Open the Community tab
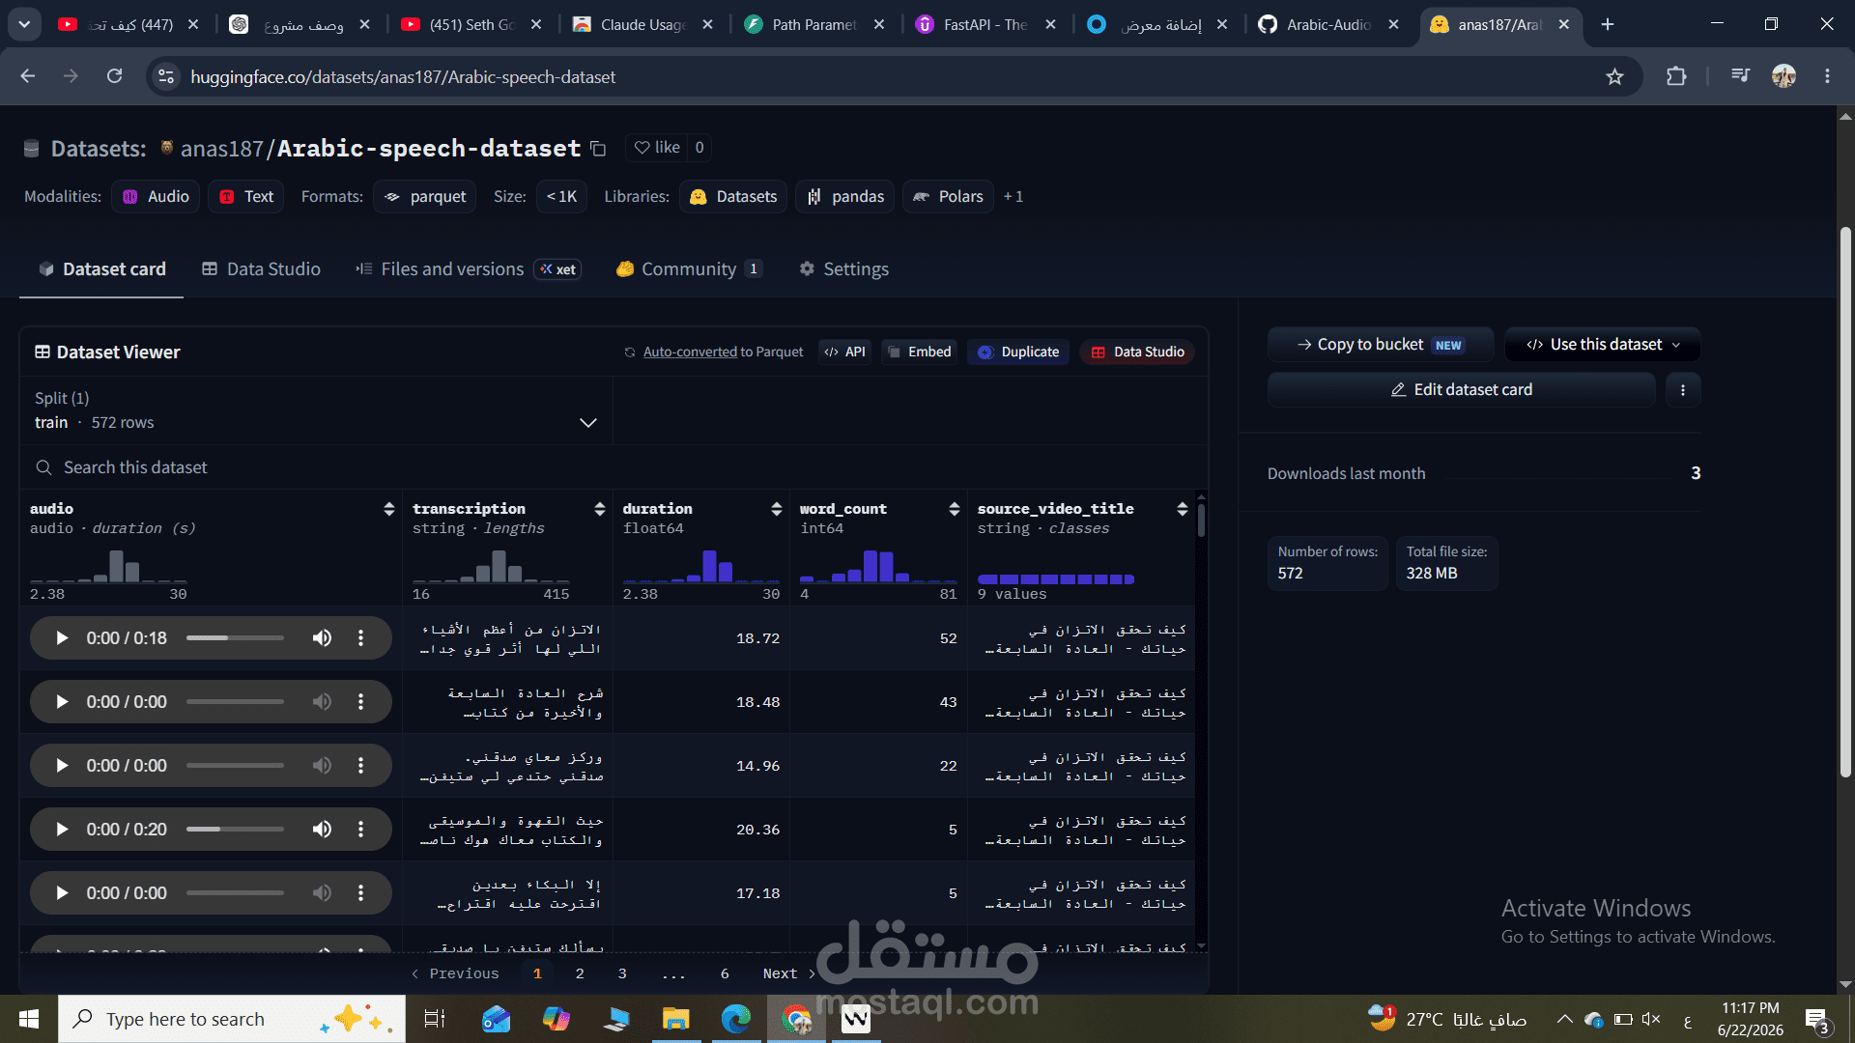This screenshot has height=1043, width=1855. point(689,269)
